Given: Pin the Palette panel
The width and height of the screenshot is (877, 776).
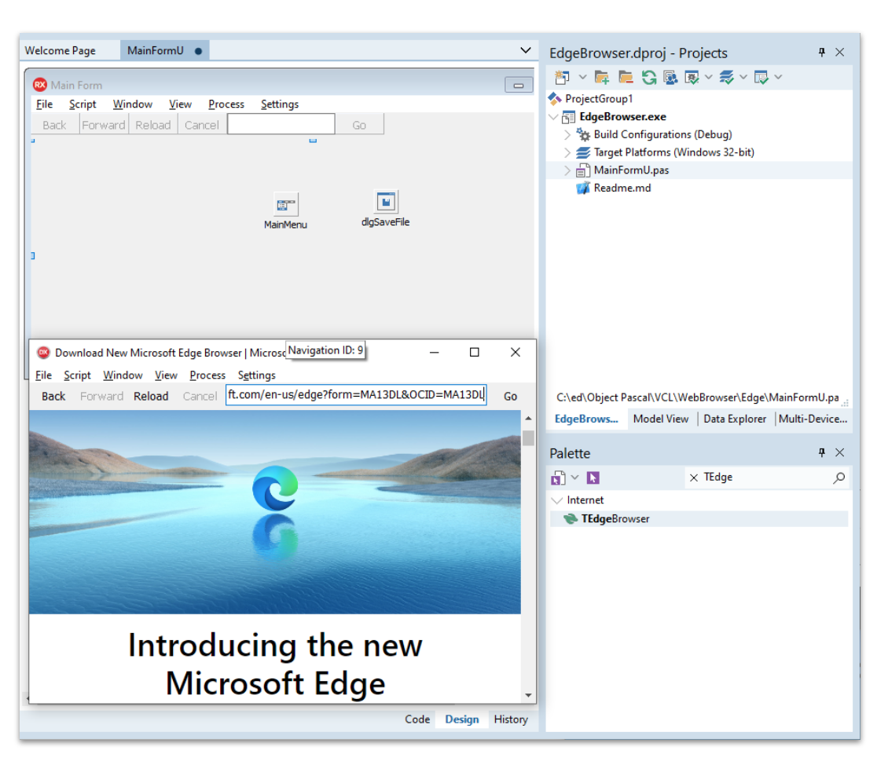Looking at the screenshot, I should pyautogui.click(x=822, y=452).
